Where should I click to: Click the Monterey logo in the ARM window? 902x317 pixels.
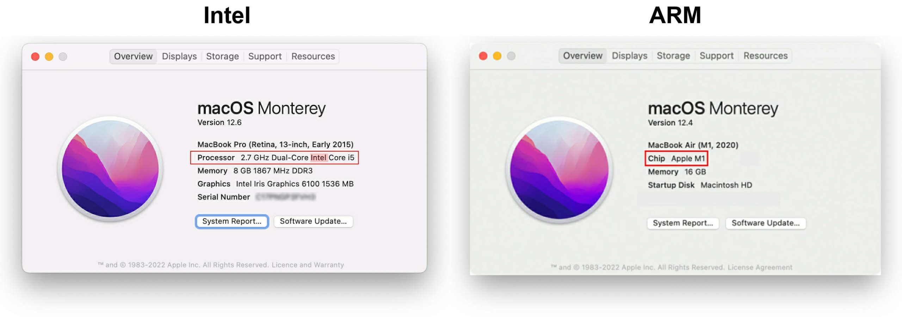tap(559, 170)
